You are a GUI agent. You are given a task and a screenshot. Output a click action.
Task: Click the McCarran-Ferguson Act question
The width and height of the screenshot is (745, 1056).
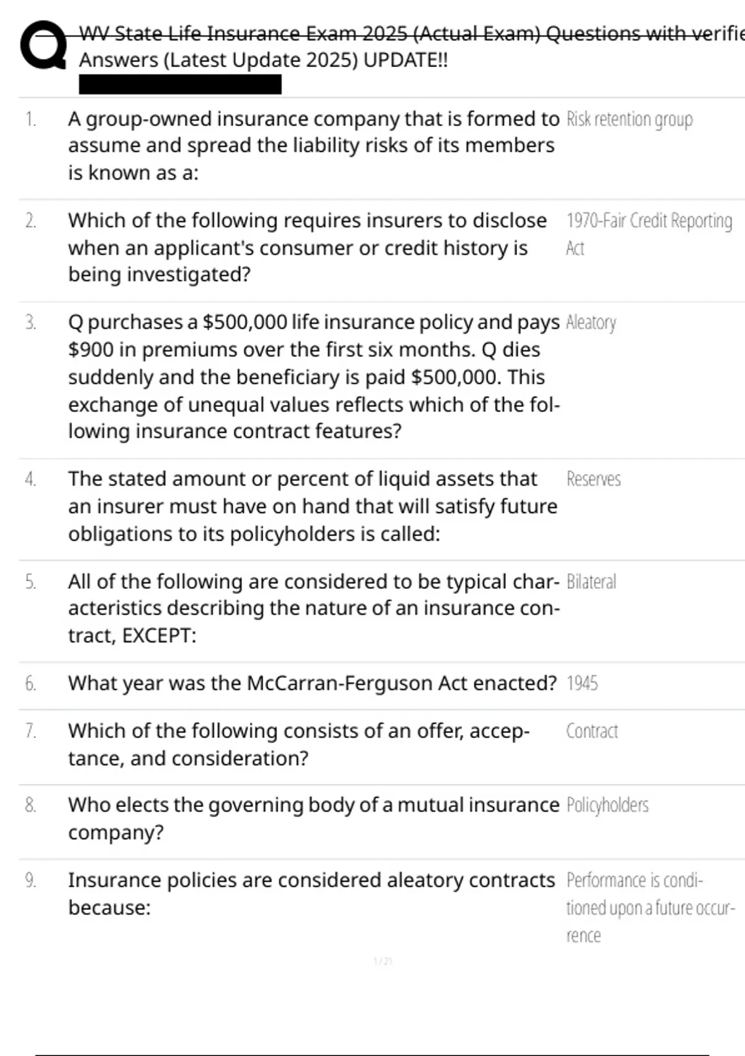(x=312, y=683)
